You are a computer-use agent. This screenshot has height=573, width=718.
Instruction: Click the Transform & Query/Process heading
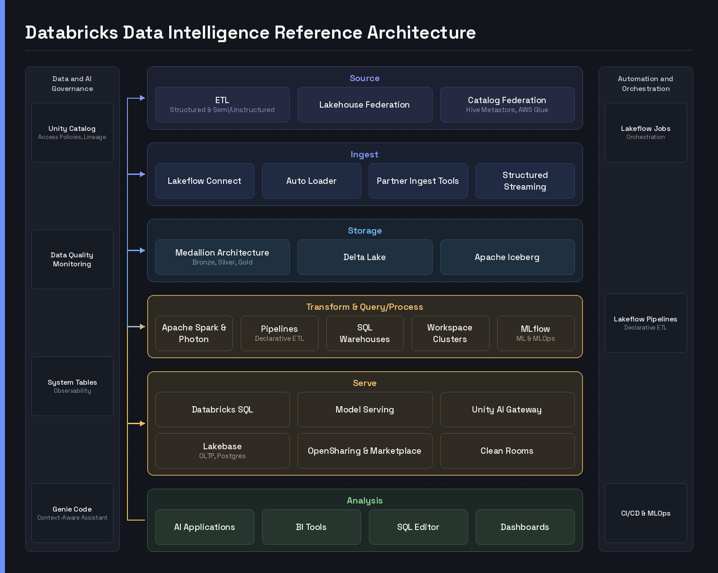pyautogui.click(x=365, y=307)
